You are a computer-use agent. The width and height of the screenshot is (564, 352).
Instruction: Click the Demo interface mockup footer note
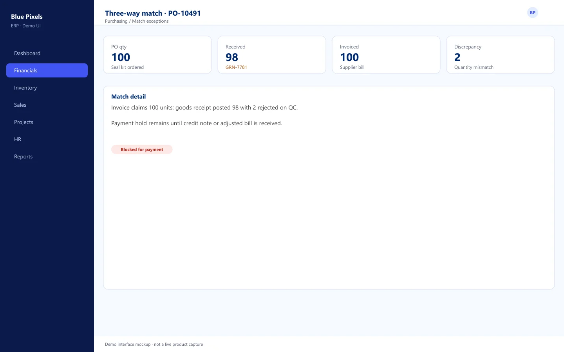coord(154,344)
